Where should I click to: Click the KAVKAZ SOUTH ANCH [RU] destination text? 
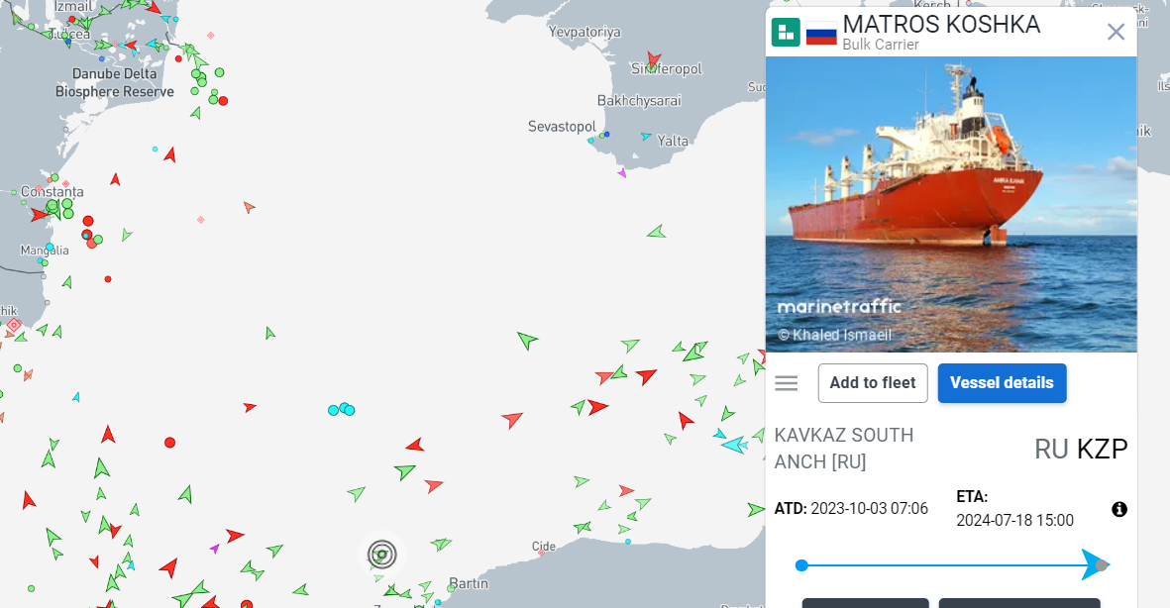coord(844,448)
